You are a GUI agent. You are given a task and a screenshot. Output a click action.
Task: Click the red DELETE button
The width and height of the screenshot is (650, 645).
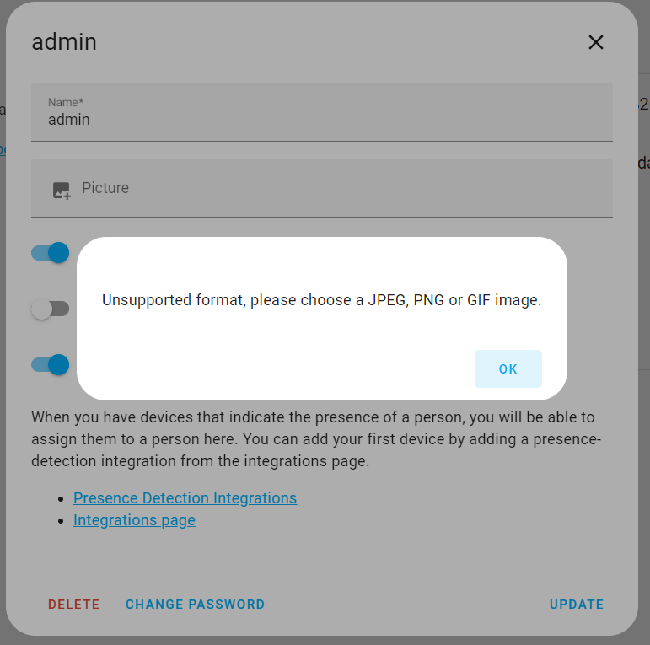[x=73, y=605]
